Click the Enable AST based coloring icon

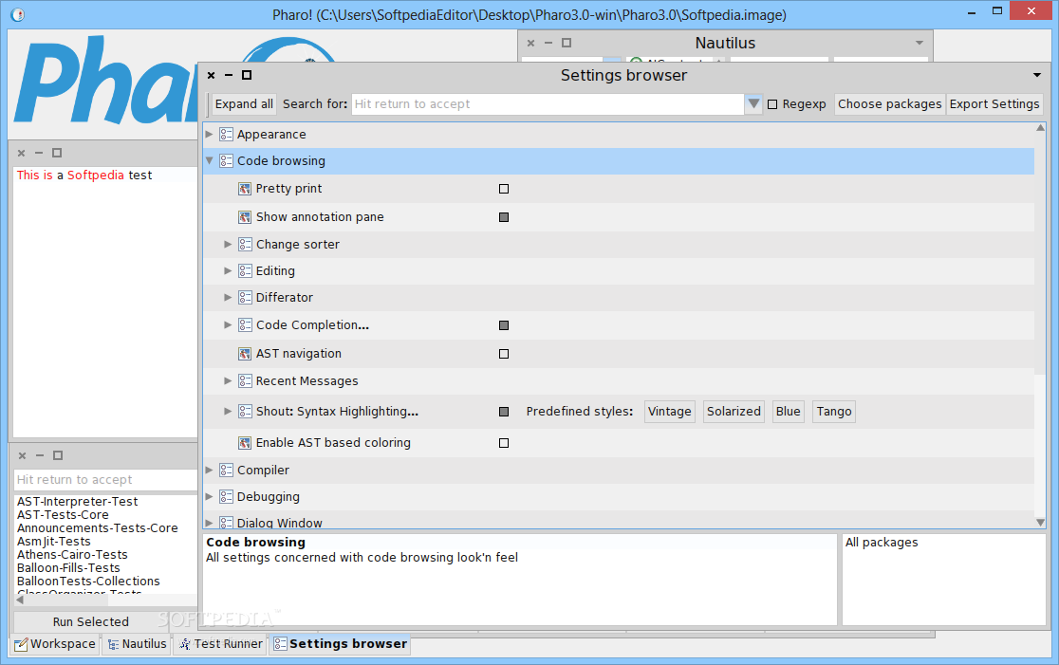[245, 443]
